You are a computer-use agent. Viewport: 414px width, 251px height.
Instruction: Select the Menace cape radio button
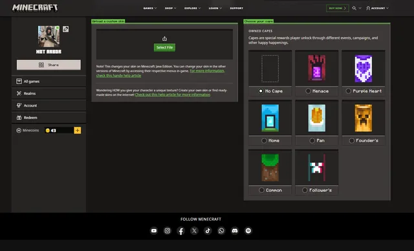coord(308,91)
